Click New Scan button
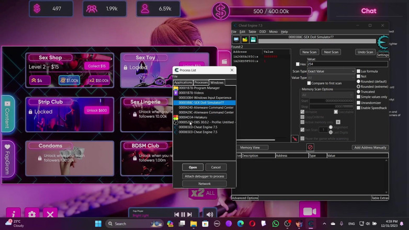 309,52
